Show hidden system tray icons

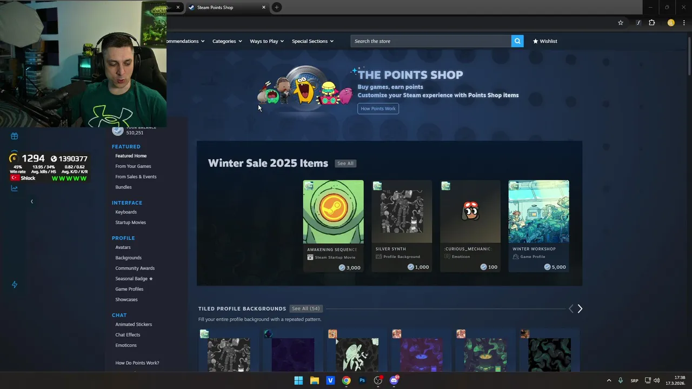tap(609, 380)
